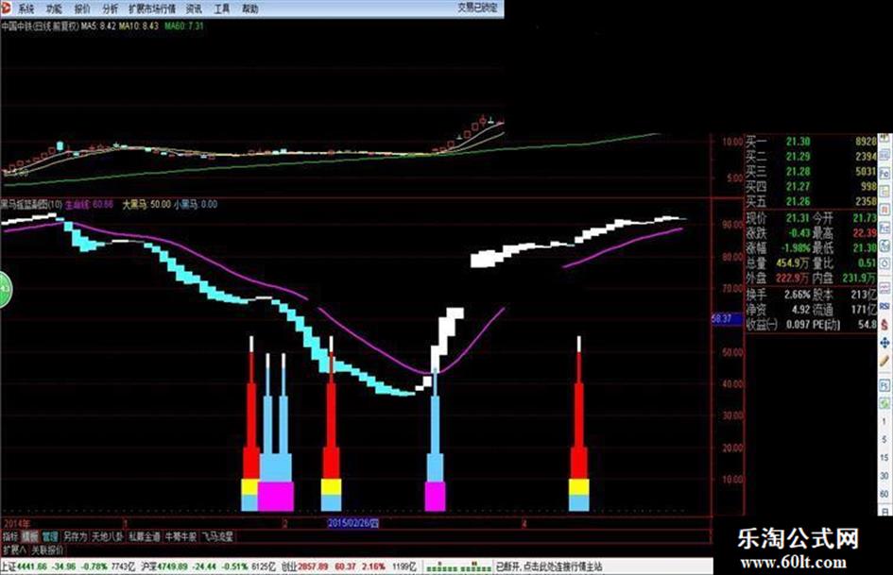Open the 报价 menu
Viewport: 893px width, 575px height.
point(82,8)
